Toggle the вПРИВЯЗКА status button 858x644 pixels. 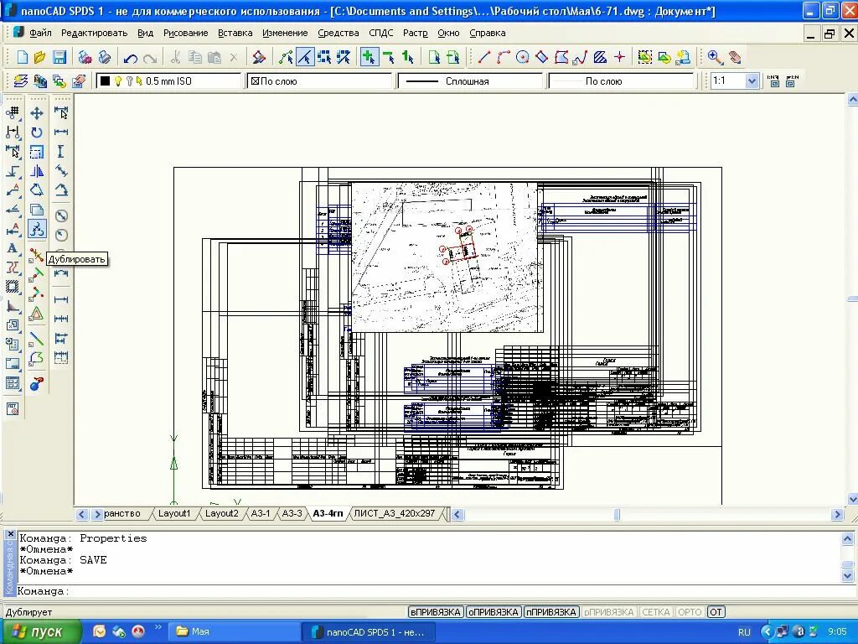coord(436,611)
